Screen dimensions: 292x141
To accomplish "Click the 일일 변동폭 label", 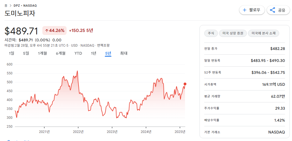I will (x=212, y=61).
